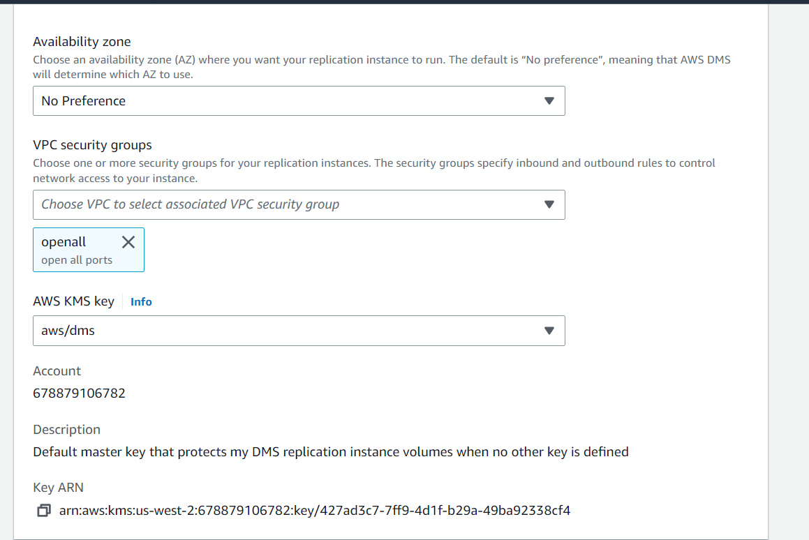Click the triangle icon in the AWS KMS key box

click(549, 330)
